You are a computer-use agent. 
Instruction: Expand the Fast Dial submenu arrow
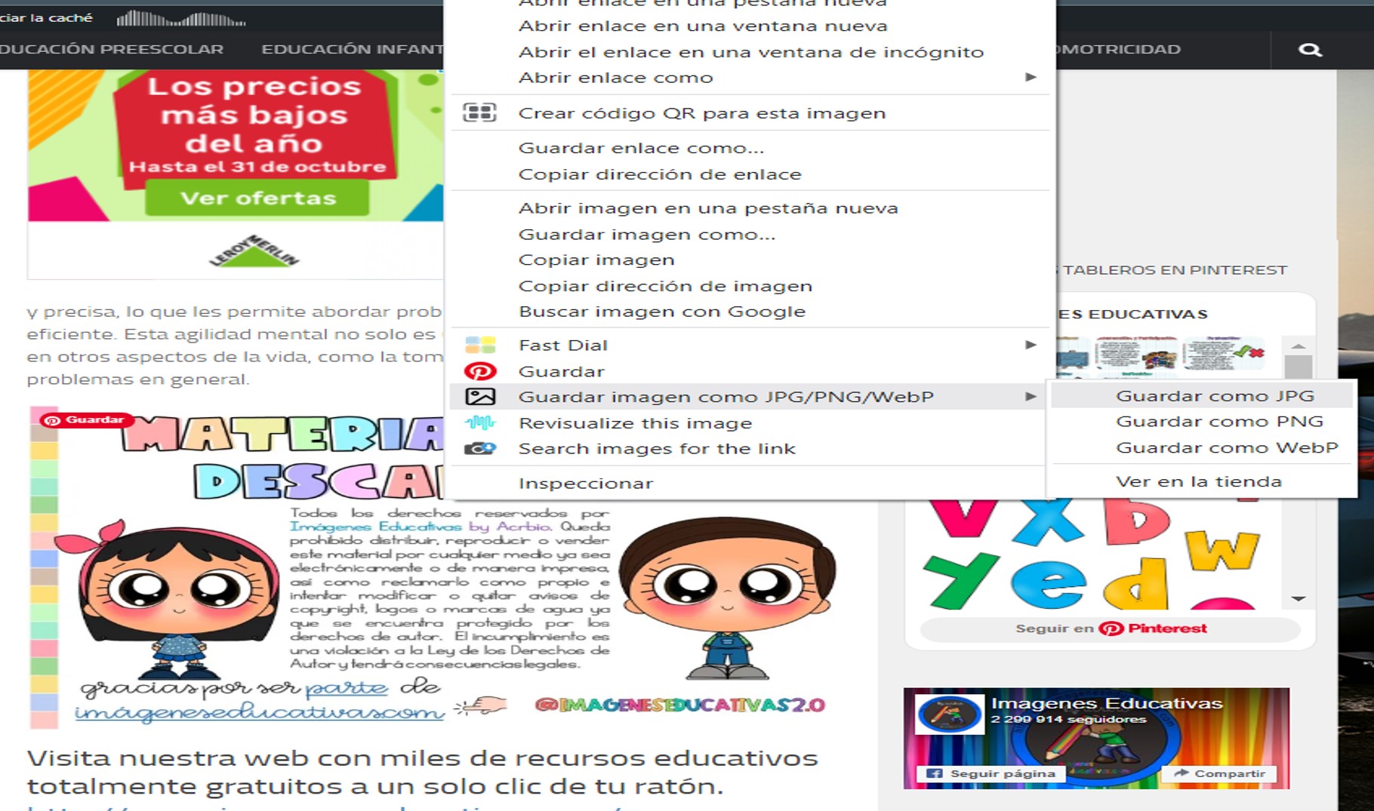[1030, 345]
